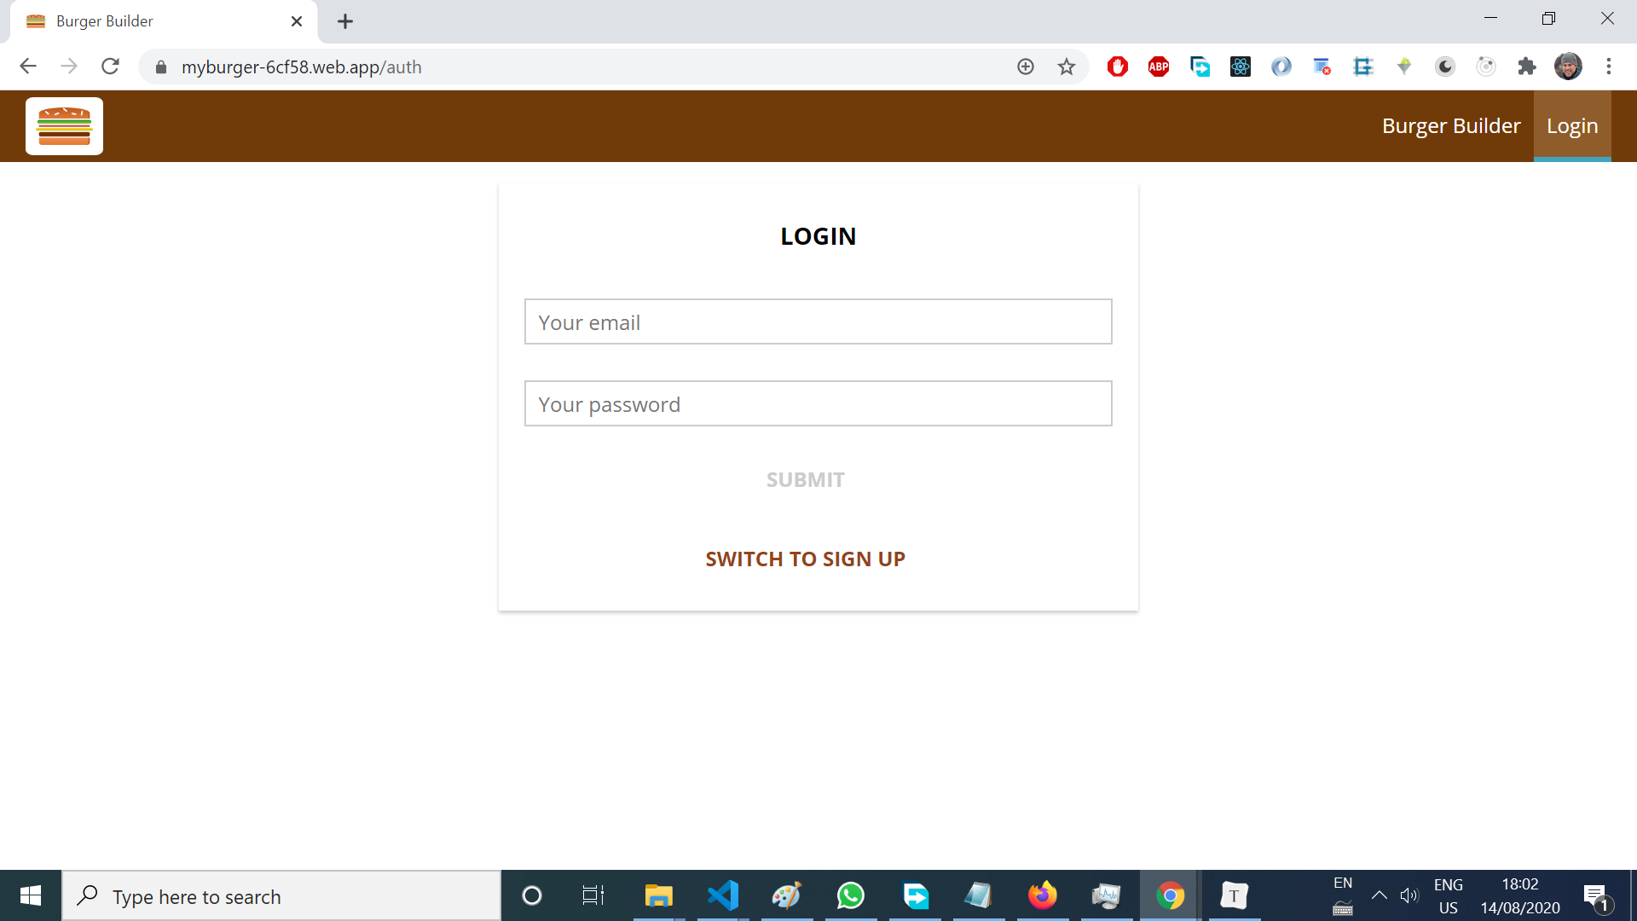Click the Login navigation tab
The image size is (1637, 921).
tap(1572, 126)
